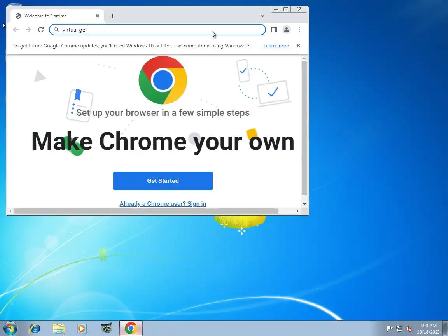
Task: Reload the current Chrome page
Action: (41, 30)
